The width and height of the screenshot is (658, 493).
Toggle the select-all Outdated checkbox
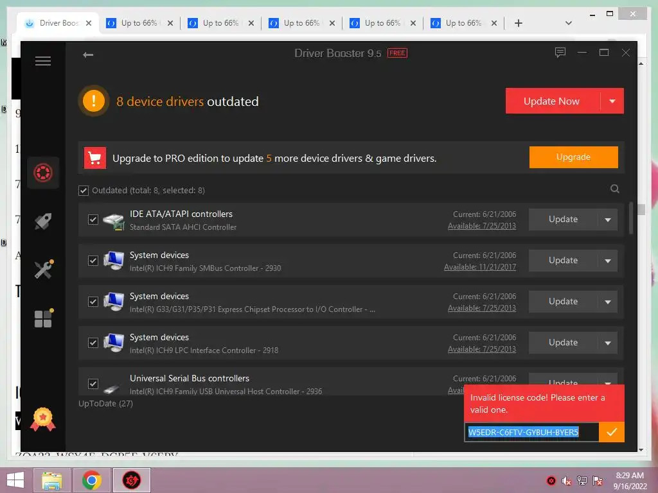click(x=84, y=191)
